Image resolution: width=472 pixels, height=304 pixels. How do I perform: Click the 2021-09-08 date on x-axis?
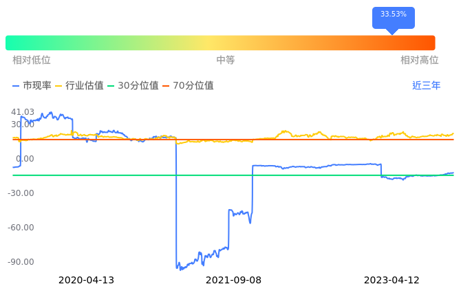pyautogui.click(x=234, y=281)
